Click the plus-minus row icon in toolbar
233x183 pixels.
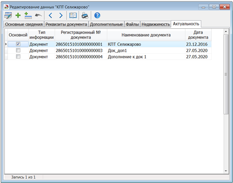pos(28,15)
